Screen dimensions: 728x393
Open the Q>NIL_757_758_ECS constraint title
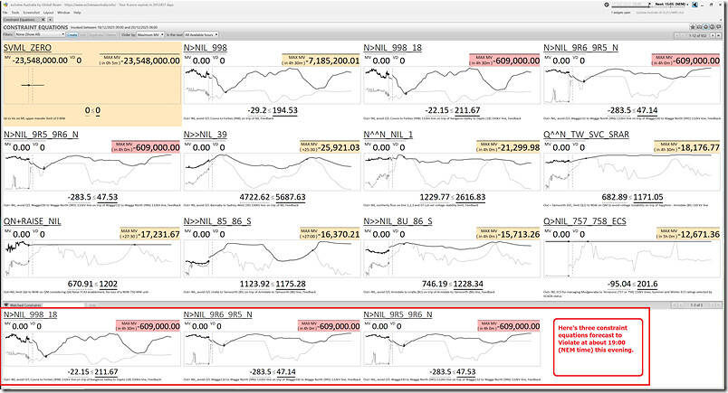point(585,221)
